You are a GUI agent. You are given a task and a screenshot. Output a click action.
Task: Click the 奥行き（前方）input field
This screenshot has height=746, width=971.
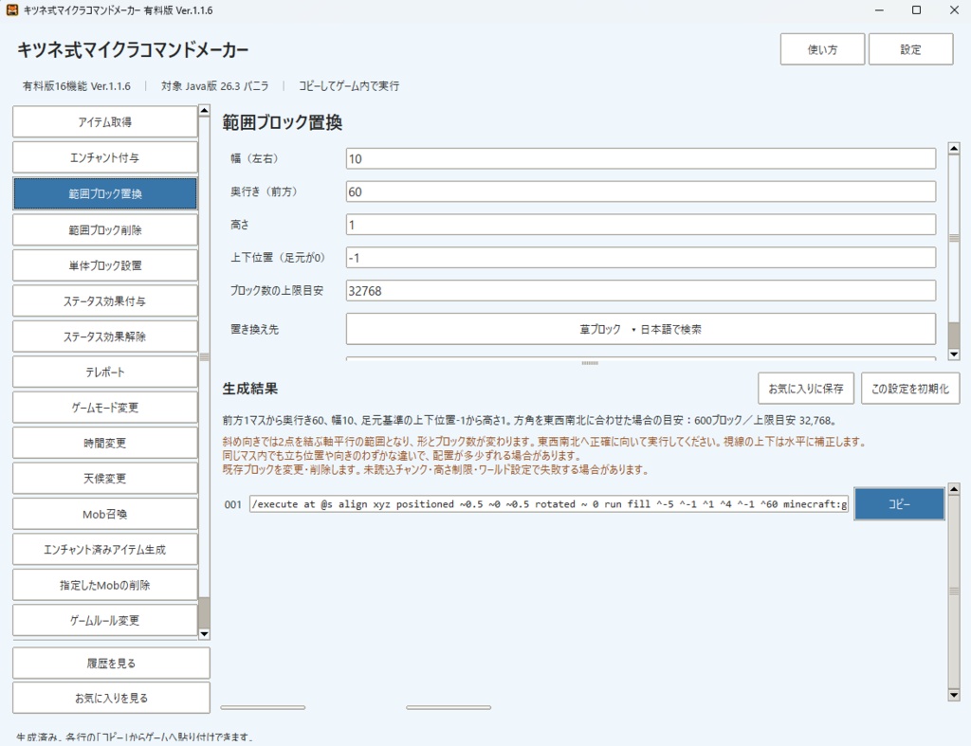point(641,191)
